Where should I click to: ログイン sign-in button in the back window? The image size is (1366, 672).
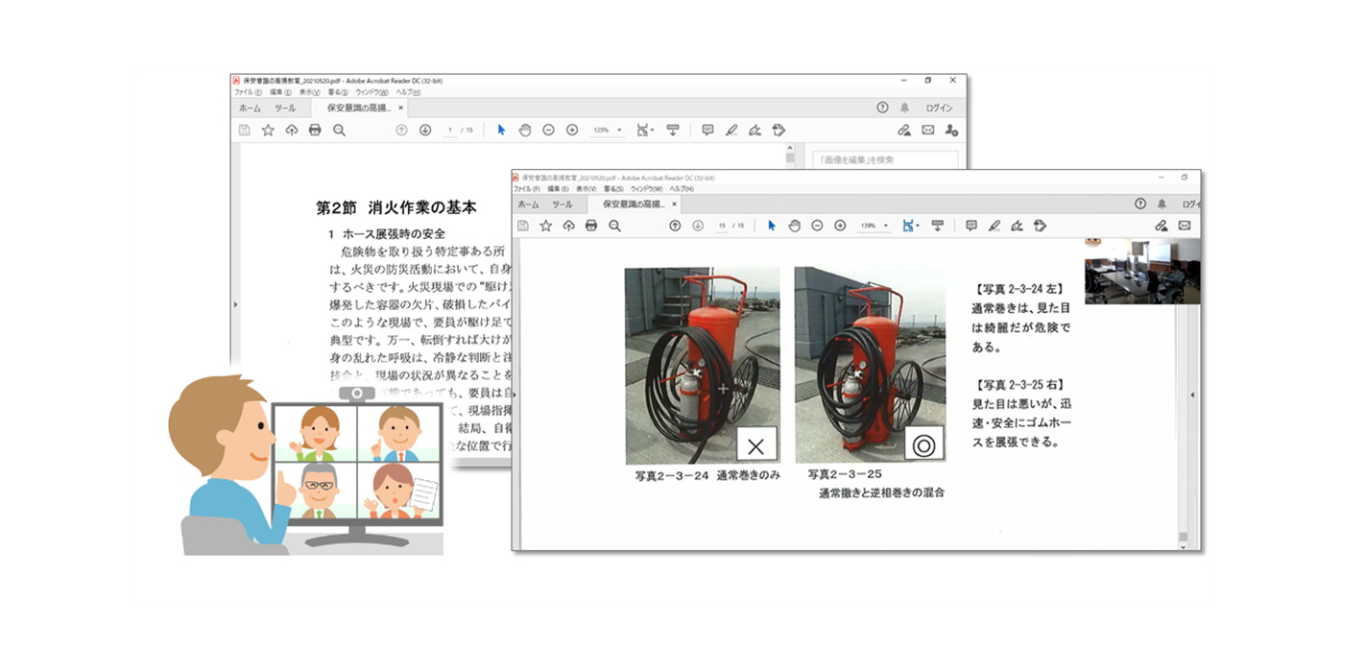939,108
